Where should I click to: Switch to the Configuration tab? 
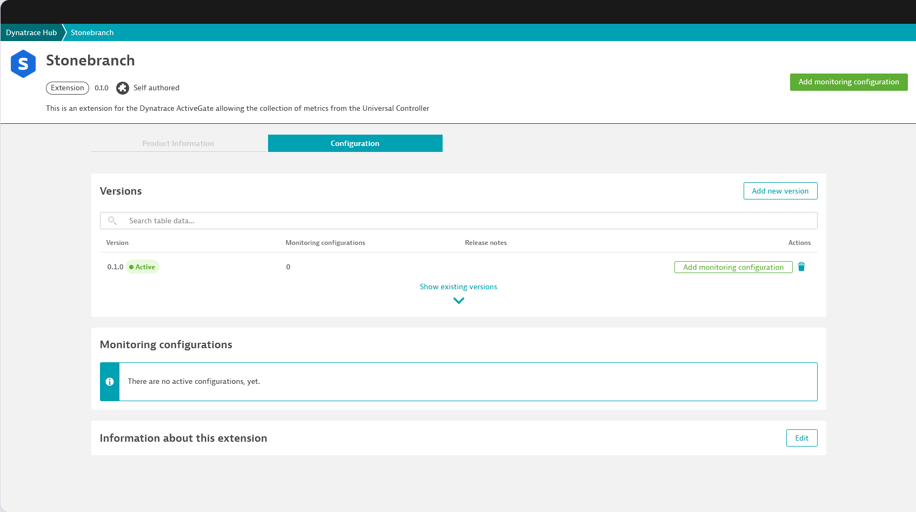(355, 143)
